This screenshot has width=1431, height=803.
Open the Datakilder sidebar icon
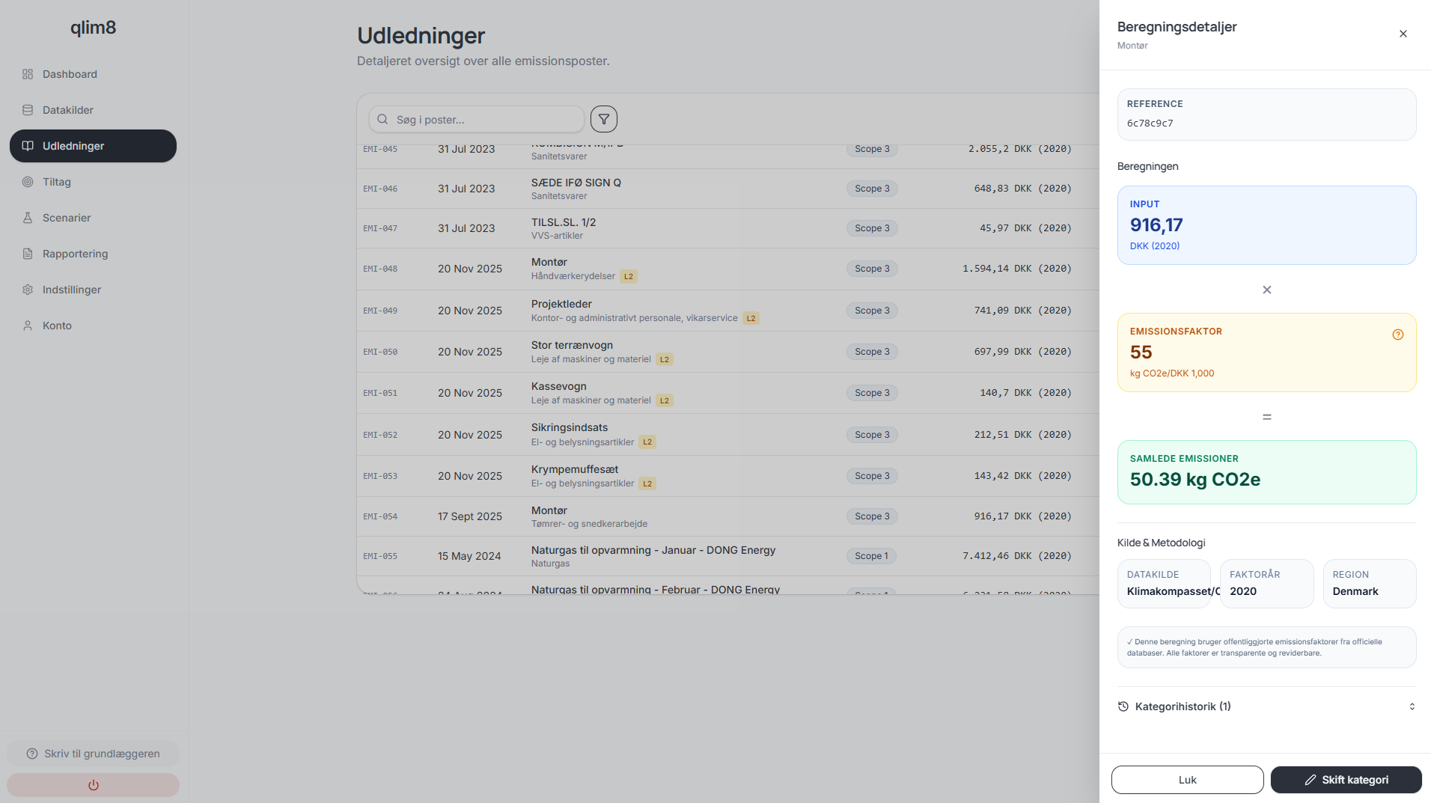(x=28, y=110)
